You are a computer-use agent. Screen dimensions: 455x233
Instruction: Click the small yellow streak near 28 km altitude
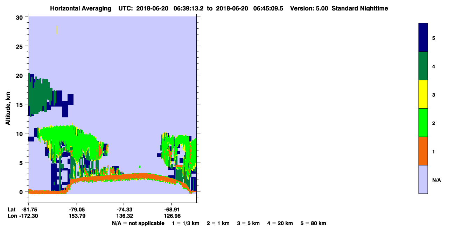click(x=57, y=30)
